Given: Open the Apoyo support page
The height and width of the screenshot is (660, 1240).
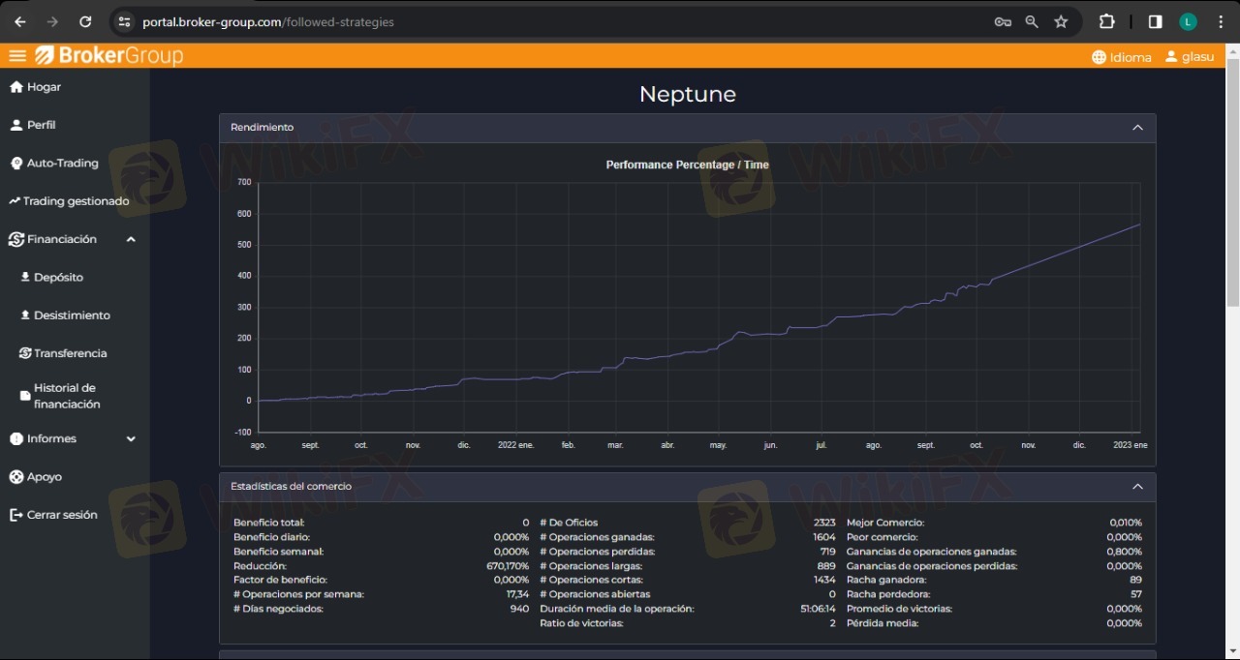Looking at the screenshot, I should click(44, 477).
